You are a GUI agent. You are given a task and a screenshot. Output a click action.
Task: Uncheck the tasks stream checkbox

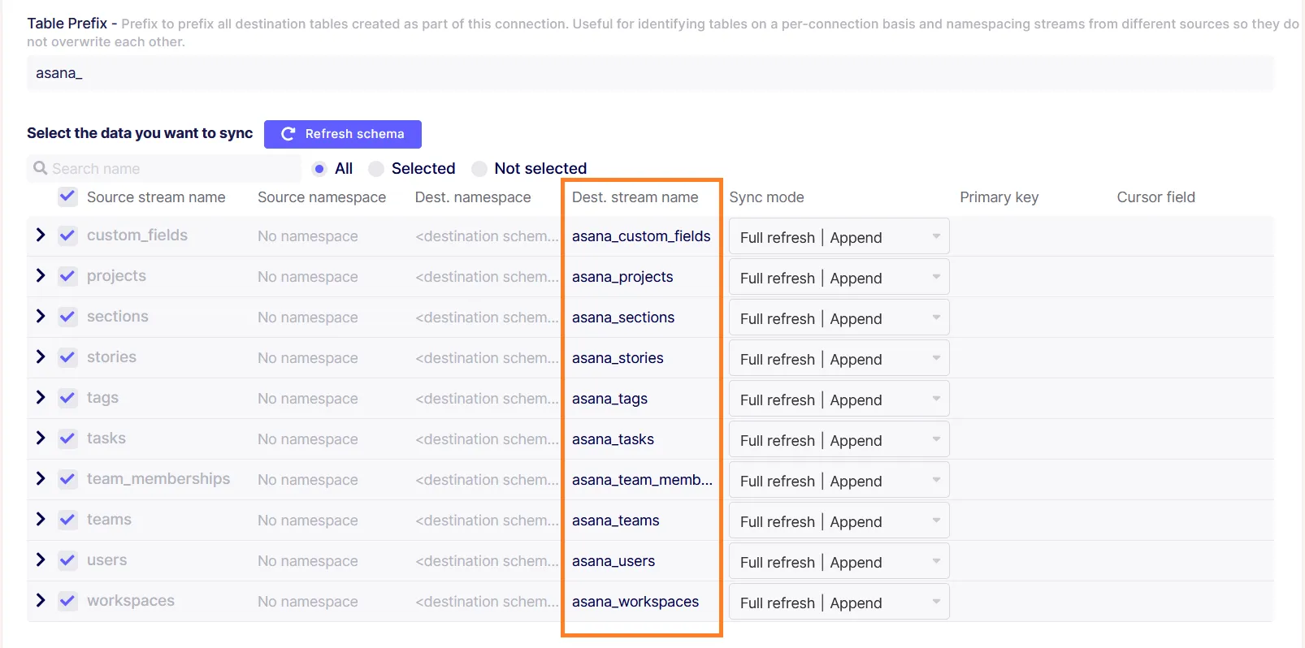[x=67, y=438]
